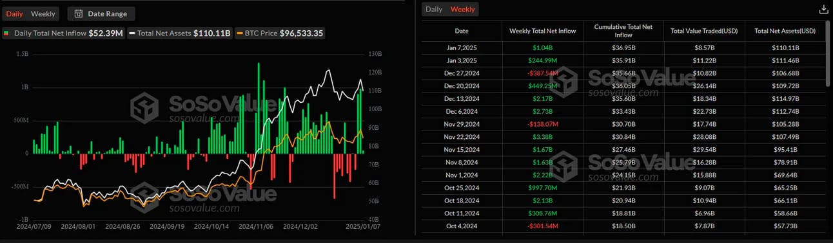Click the 2024/07/09 x-axis date label
Screen dimensions: 833x243
33,226
